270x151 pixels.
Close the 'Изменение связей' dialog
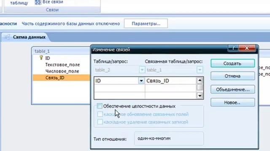click(x=247, y=48)
